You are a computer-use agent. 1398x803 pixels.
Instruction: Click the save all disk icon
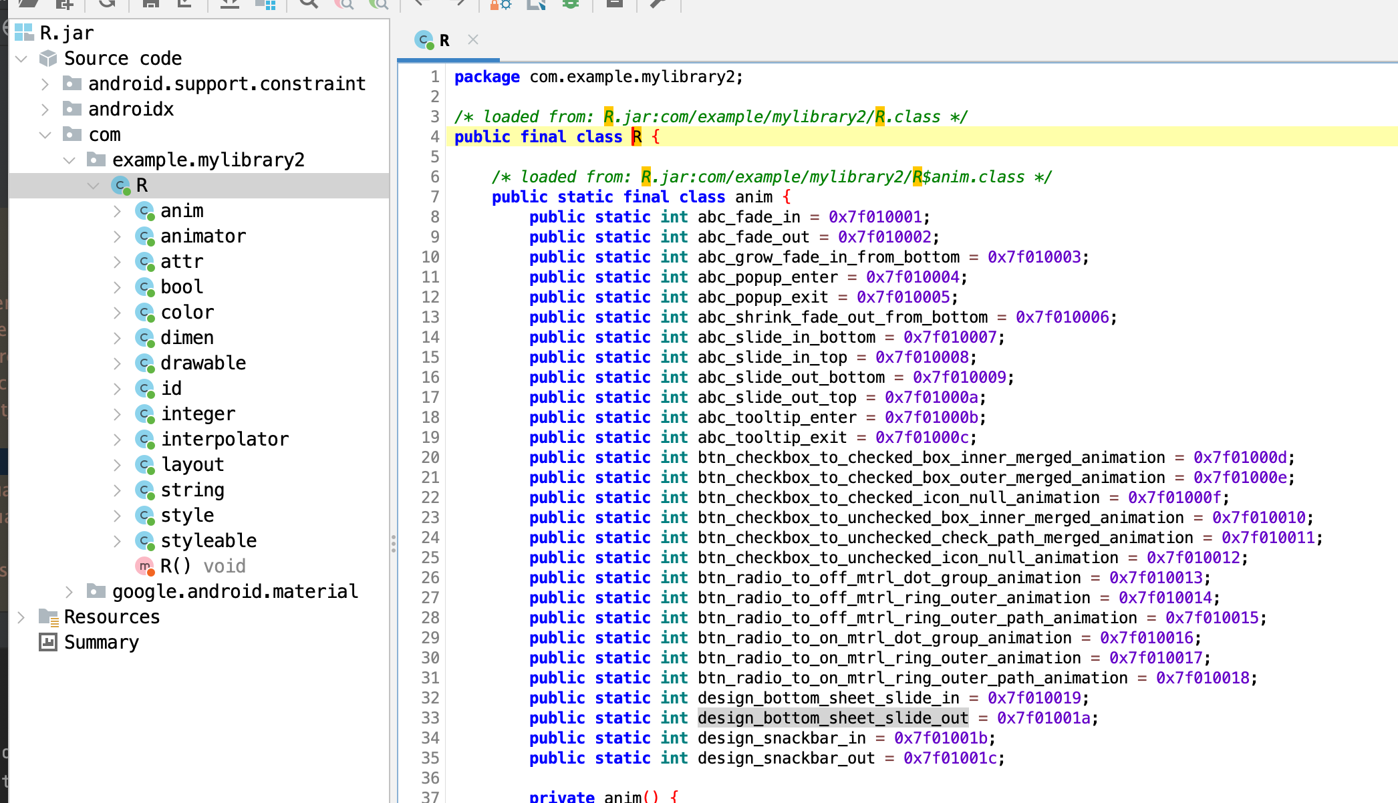[151, 3]
